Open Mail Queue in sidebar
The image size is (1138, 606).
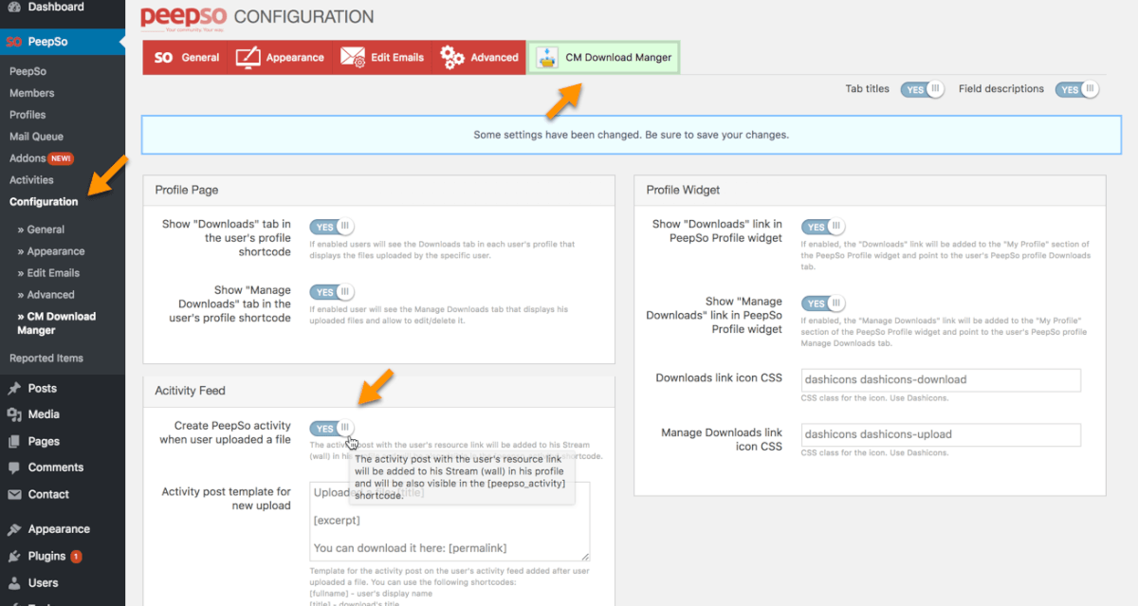[x=36, y=137]
